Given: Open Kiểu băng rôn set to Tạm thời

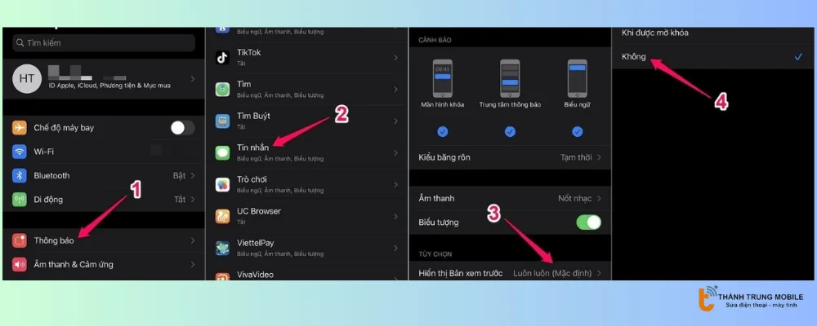Looking at the screenshot, I should 510,157.
